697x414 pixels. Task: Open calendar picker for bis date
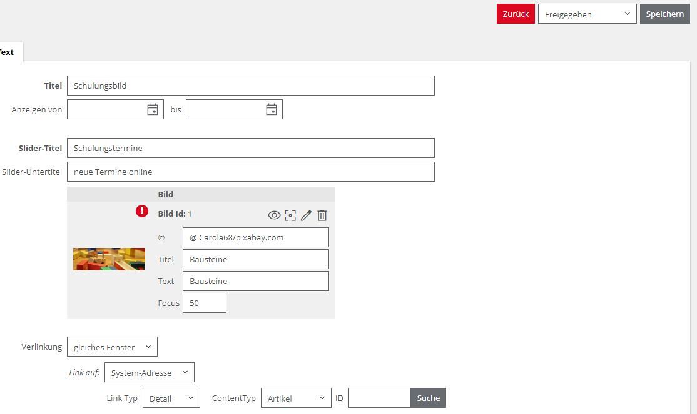pyautogui.click(x=272, y=110)
